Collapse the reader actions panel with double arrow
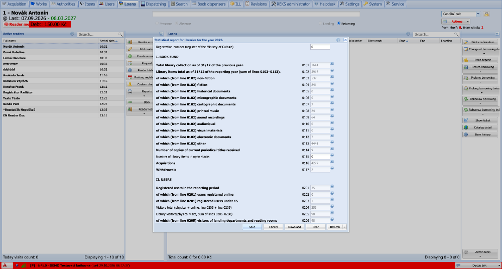502x269 pixels. tap(161, 34)
